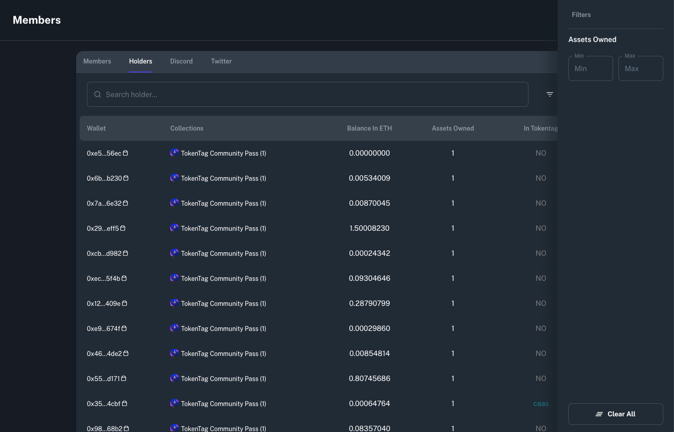Click the Filters panel heading

pos(581,15)
